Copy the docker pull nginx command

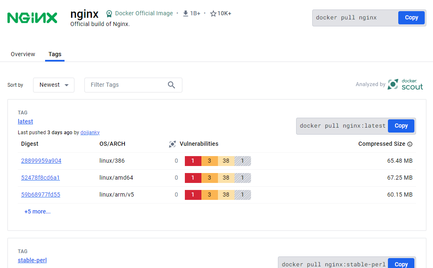[x=411, y=18]
